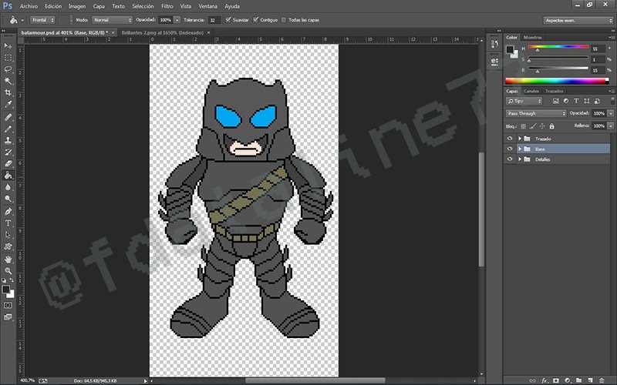Select the Horizontal Type tool
This screenshot has width=617, height=385.
tap(8, 223)
